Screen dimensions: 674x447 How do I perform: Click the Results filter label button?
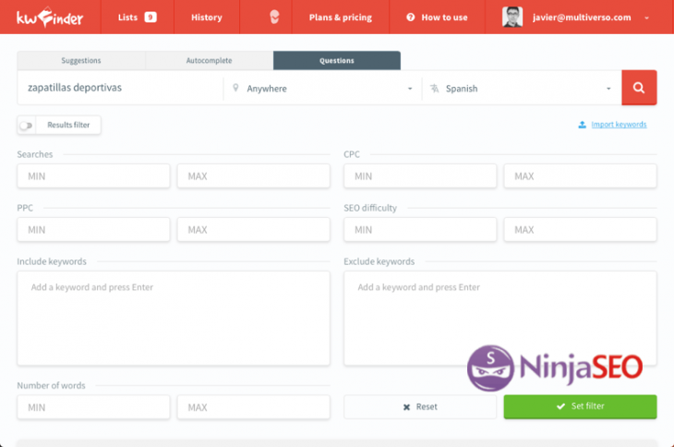(68, 125)
